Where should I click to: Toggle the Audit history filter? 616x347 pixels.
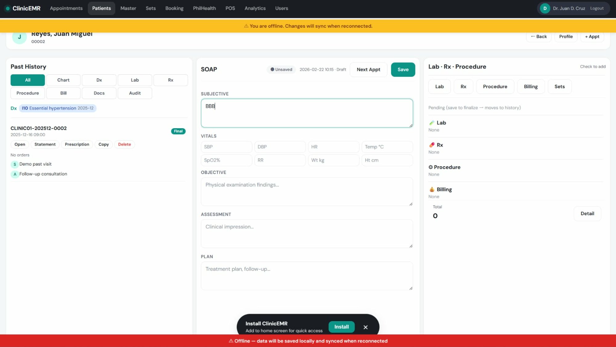(x=135, y=93)
